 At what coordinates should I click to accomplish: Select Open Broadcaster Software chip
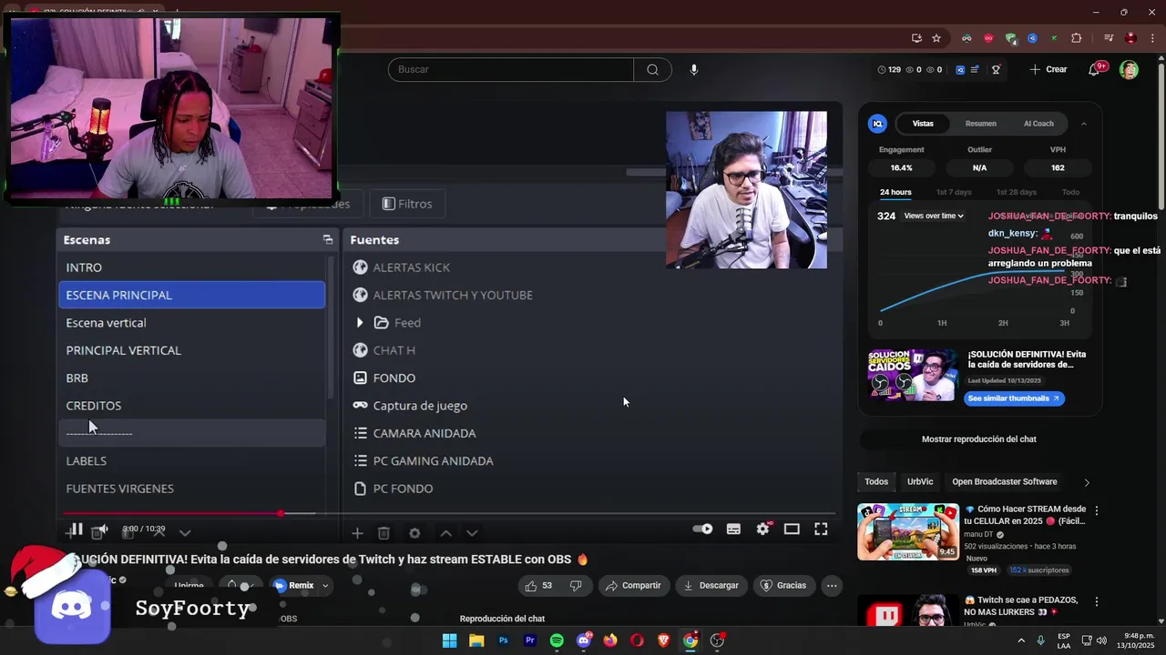(1005, 482)
